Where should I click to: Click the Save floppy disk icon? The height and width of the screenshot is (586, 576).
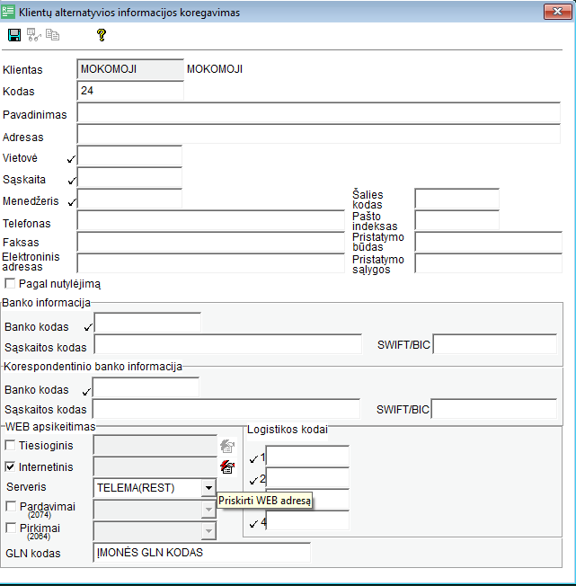(x=14, y=35)
